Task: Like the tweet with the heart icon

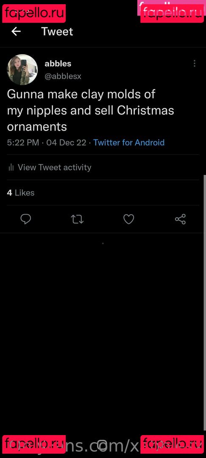Action: (x=129, y=219)
